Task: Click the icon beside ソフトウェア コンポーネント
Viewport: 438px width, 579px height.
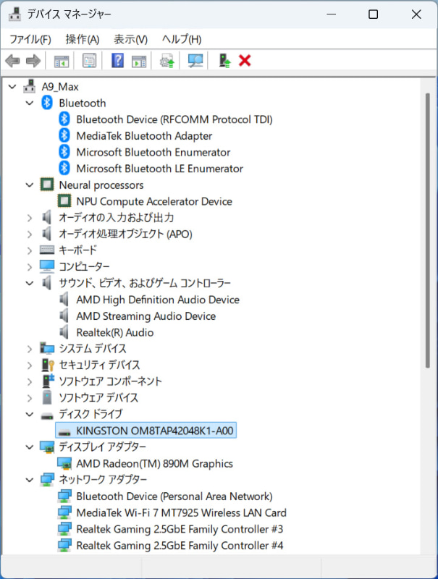Action: coord(48,381)
